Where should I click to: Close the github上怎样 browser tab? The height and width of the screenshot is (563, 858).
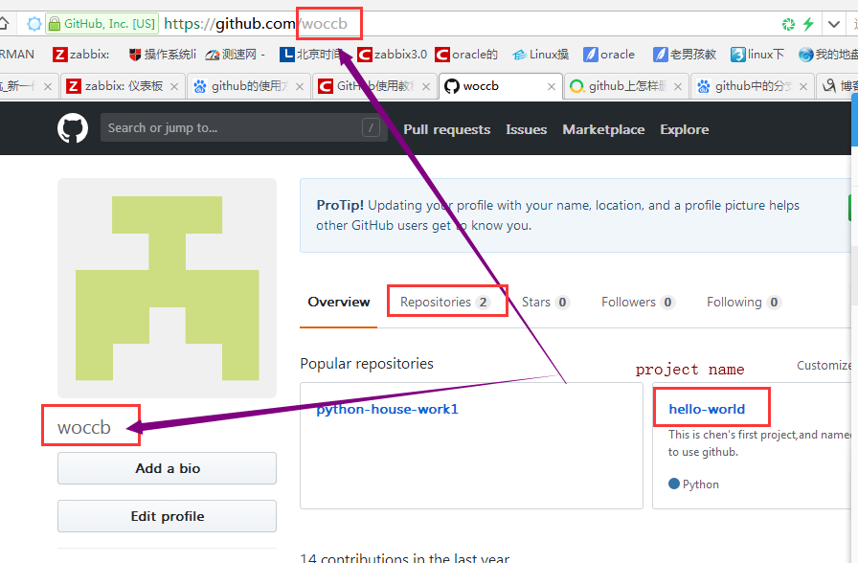click(677, 86)
